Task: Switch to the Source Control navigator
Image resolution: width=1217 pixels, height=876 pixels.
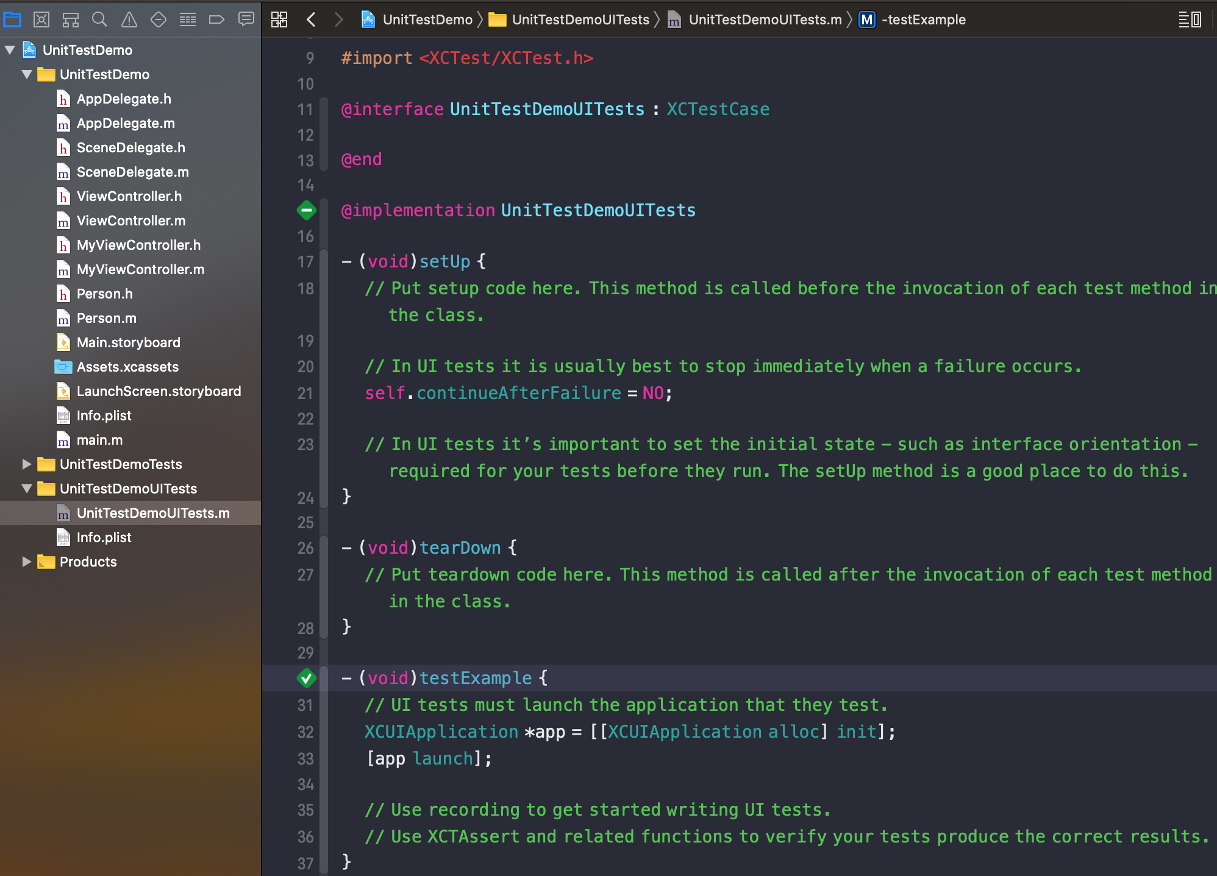Action: pos(41,19)
